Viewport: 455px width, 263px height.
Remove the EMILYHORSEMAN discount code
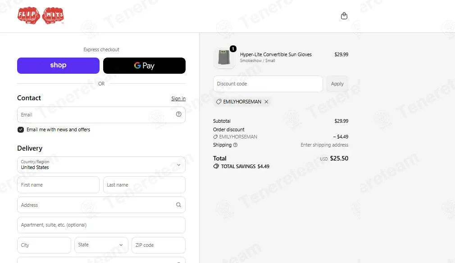[x=266, y=102]
